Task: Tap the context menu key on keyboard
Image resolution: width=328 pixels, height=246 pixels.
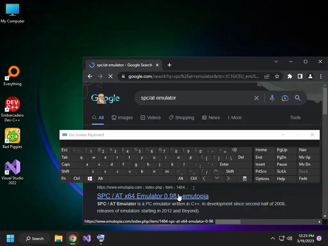Action: 244,179
